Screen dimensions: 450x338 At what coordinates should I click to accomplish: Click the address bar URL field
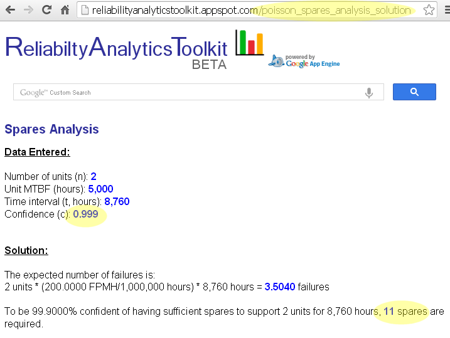tap(257, 10)
